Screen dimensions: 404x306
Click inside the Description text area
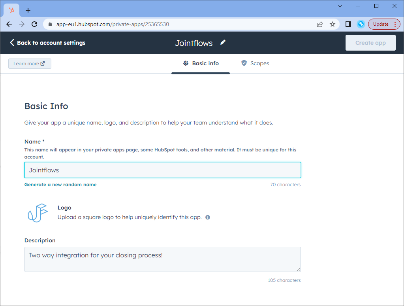[162, 259]
